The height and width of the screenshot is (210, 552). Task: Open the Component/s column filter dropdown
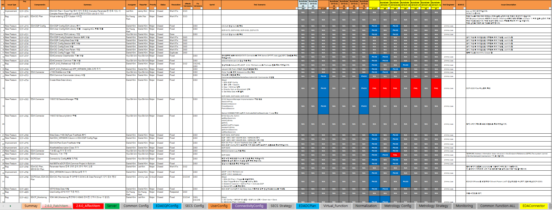pos(48,8)
